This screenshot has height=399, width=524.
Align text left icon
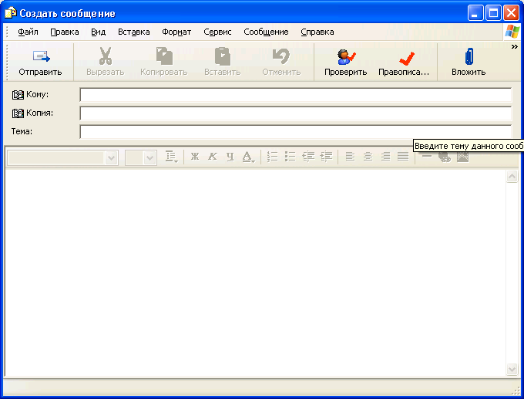[350, 157]
